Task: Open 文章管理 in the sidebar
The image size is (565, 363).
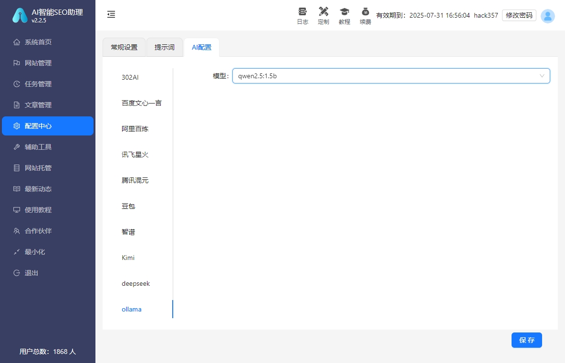Action: [48, 105]
